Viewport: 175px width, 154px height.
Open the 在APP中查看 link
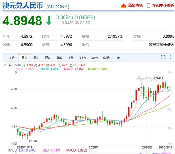[x=163, y=6]
